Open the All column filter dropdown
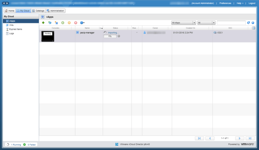 click(x=206, y=23)
